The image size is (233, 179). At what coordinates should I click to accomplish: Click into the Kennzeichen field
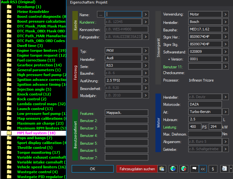127,29
